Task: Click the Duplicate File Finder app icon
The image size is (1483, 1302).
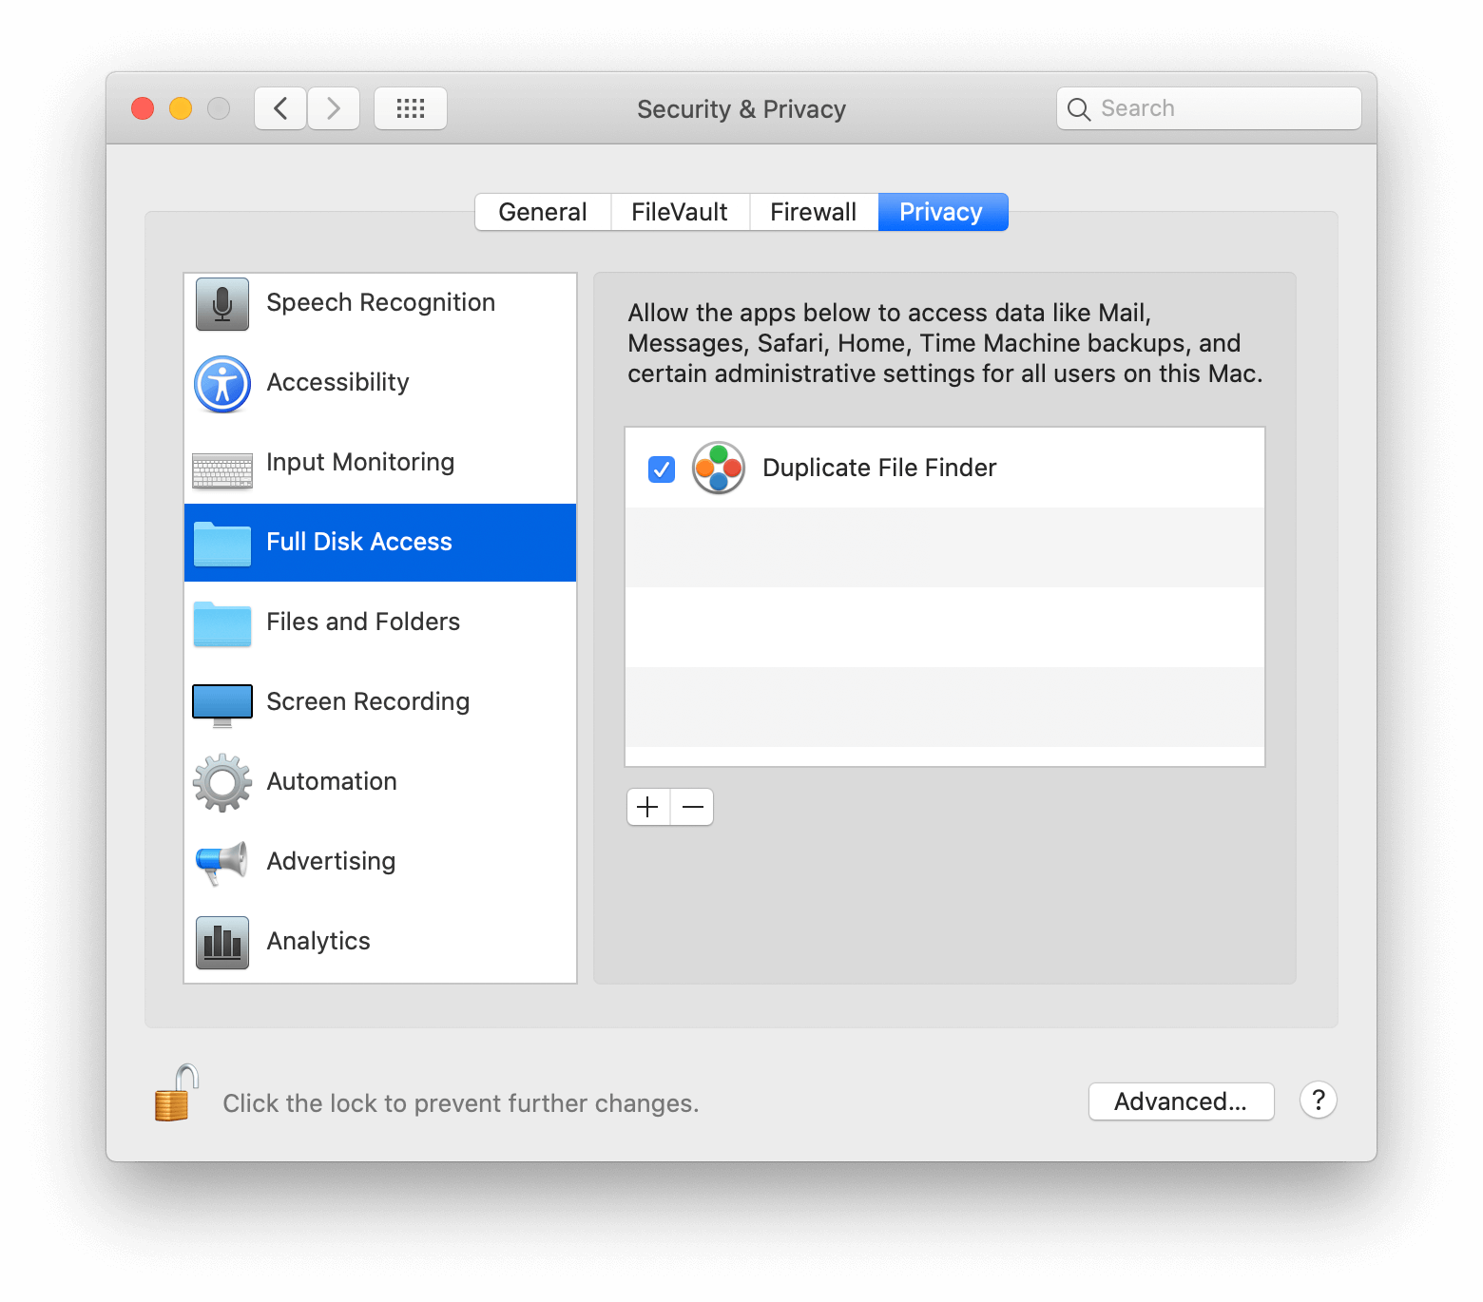Action: pyautogui.click(x=718, y=468)
